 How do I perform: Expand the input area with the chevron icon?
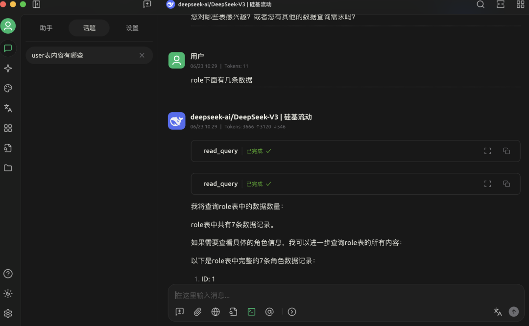tap(292, 312)
